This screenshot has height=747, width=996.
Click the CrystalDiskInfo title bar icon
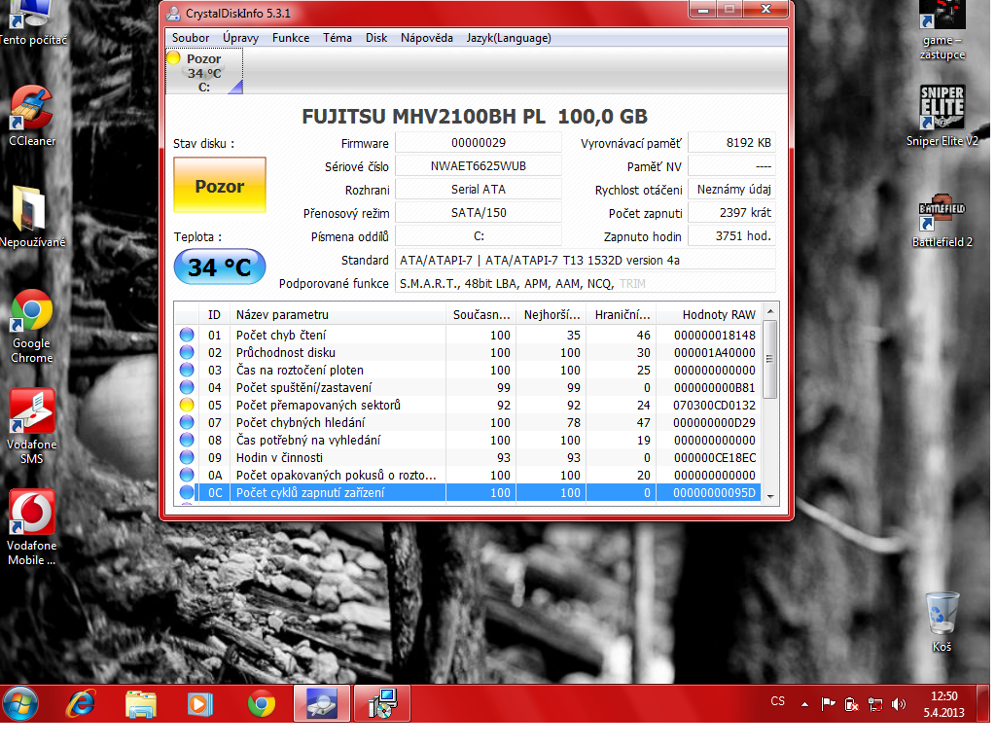point(173,14)
